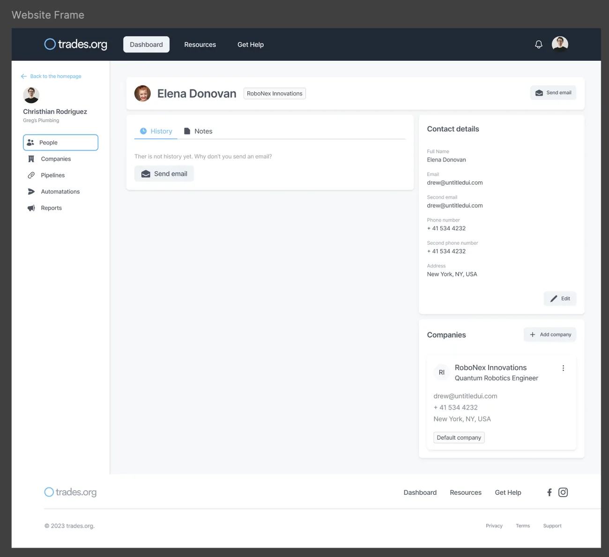Switch to the Notes tab

[198, 131]
